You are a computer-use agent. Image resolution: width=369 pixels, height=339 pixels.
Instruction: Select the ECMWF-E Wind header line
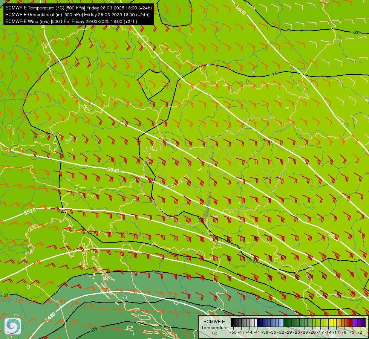click(71, 21)
